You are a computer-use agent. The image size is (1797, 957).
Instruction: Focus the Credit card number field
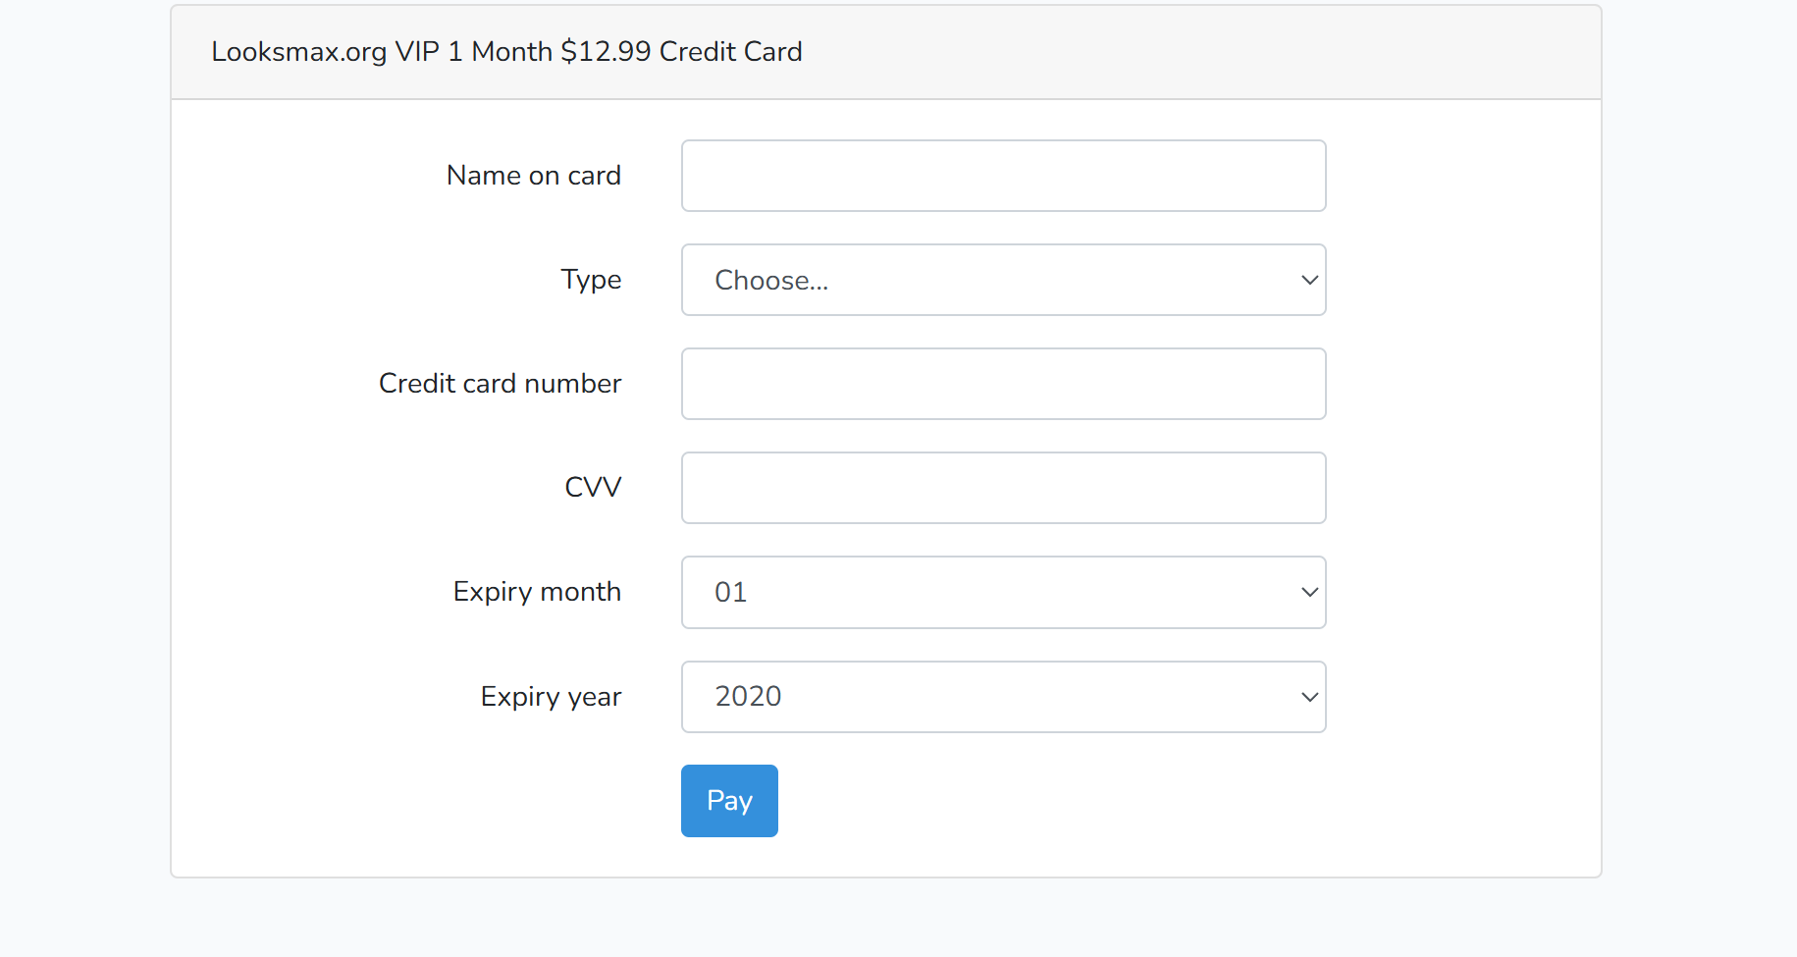coord(1003,384)
